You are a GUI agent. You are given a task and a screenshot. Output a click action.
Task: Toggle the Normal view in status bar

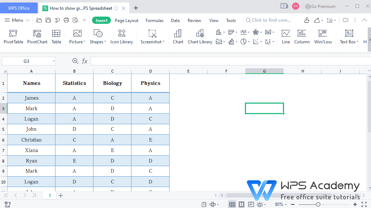(232, 204)
